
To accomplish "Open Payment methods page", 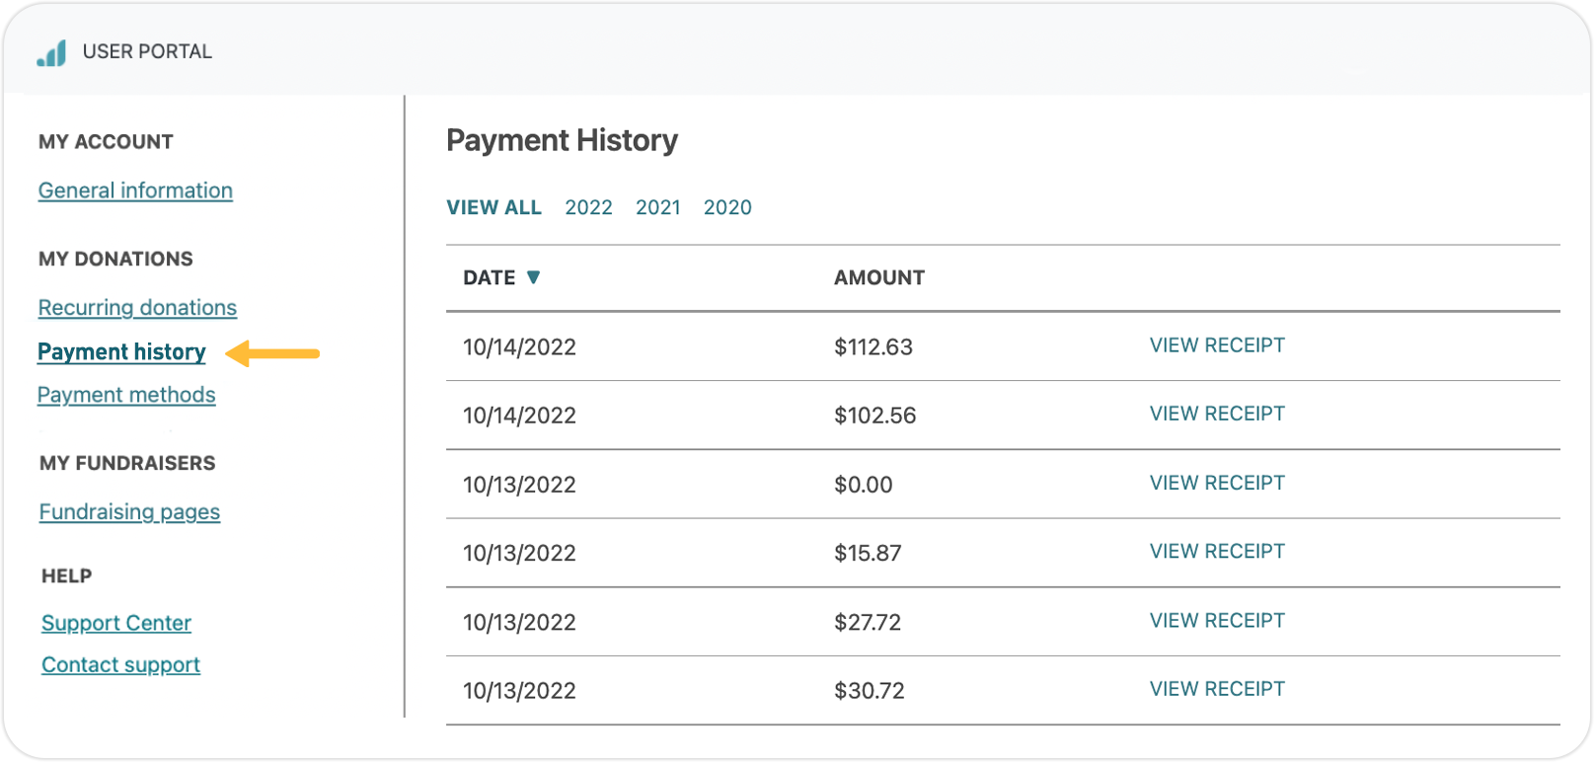I will click(x=126, y=395).
